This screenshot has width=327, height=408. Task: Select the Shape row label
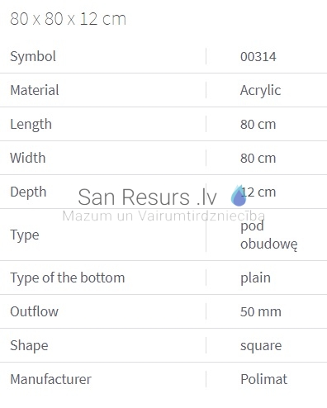tap(29, 345)
